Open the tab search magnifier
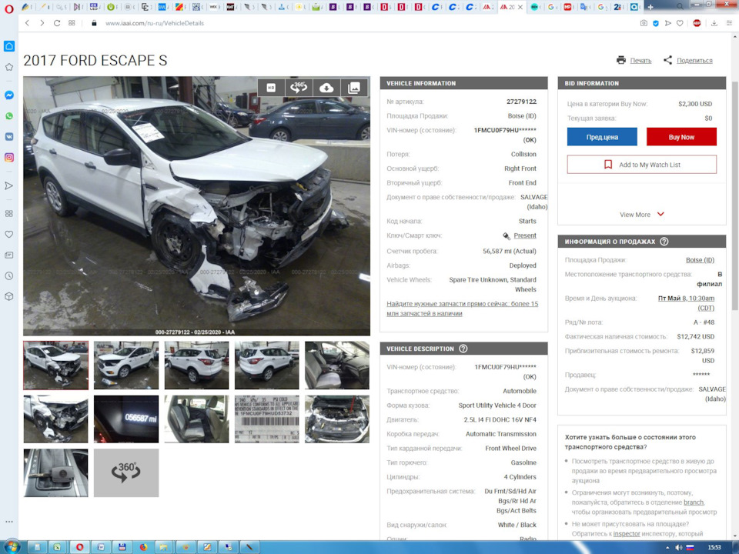The width and height of the screenshot is (739, 554). point(680,7)
